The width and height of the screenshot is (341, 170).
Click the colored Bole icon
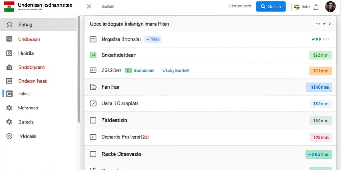[297, 7]
